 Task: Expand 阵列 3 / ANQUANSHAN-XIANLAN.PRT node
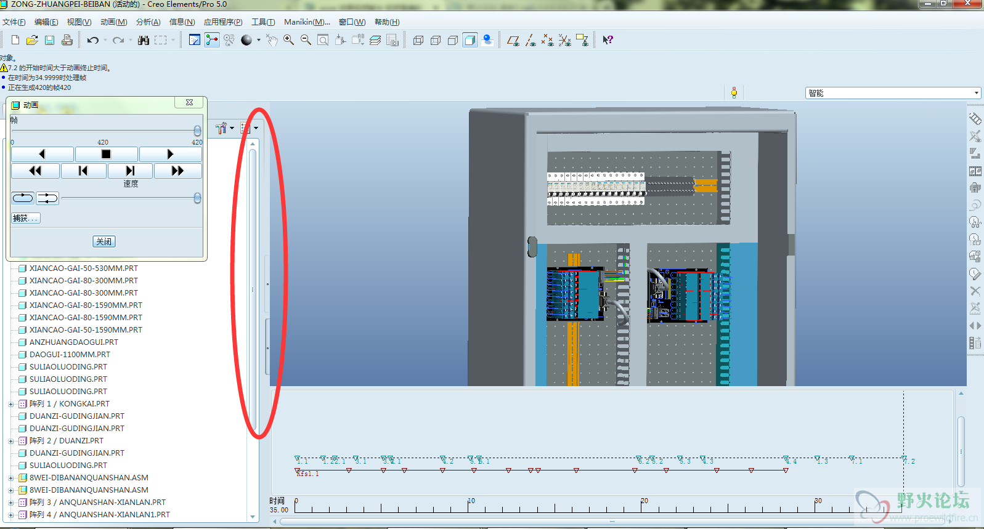pyautogui.click(x=10, y=503)
